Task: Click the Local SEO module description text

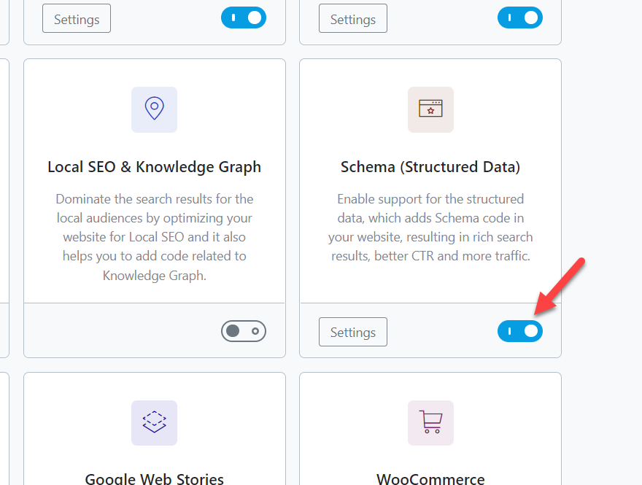Action: coord(154,237)
